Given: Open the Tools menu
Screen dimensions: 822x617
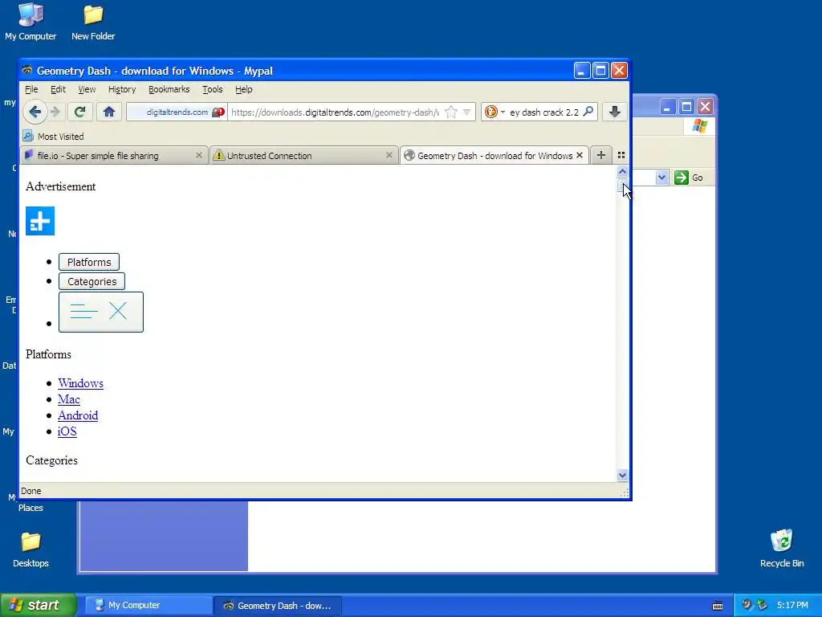Looking at the screenshot, I should click(212, 89).
